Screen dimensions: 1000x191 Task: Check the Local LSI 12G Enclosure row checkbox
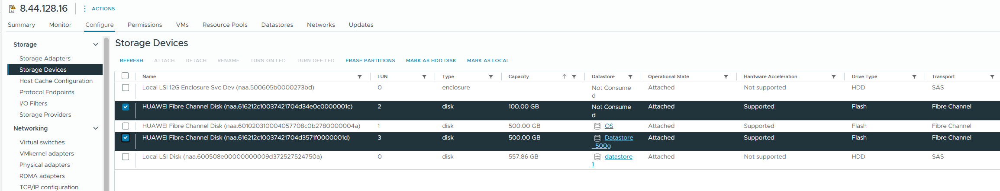[x=126, y=88]
